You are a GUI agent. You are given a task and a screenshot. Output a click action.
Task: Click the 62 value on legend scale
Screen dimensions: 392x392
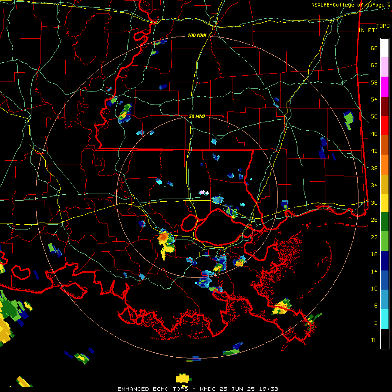tap(374, 65)
